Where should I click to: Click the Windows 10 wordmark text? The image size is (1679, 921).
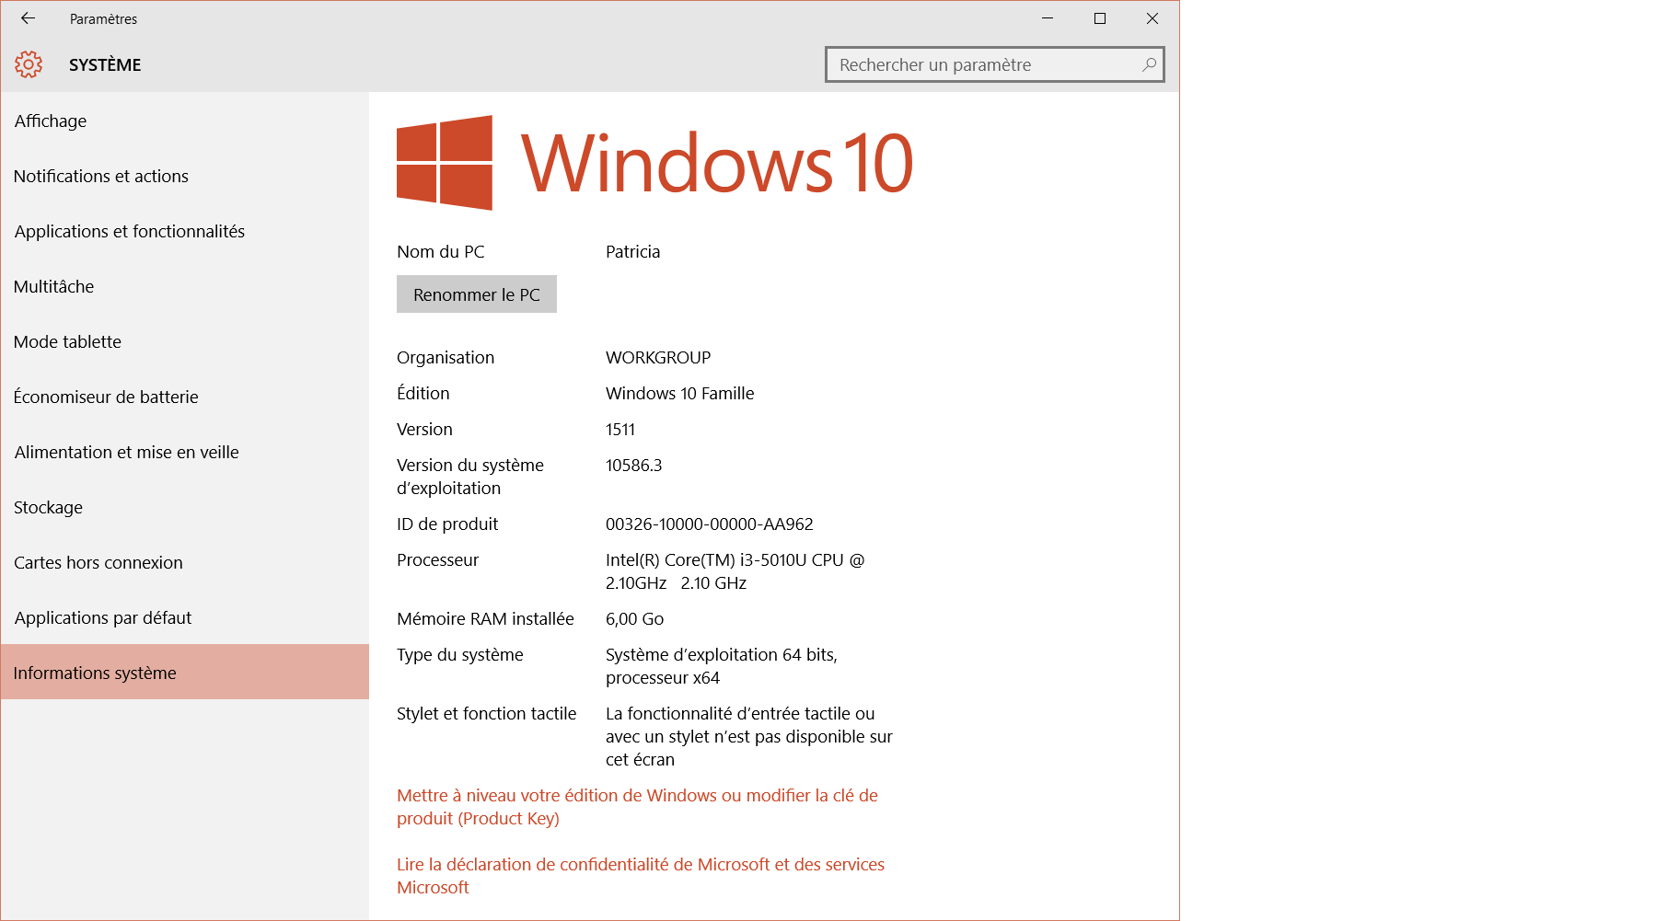coord(717,163)
